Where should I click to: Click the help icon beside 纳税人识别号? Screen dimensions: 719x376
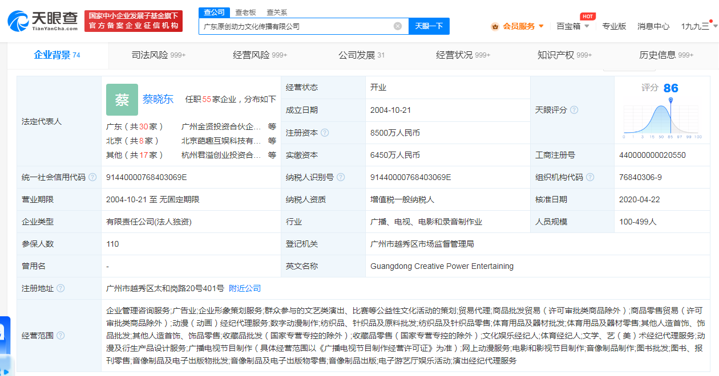(341, 177)
